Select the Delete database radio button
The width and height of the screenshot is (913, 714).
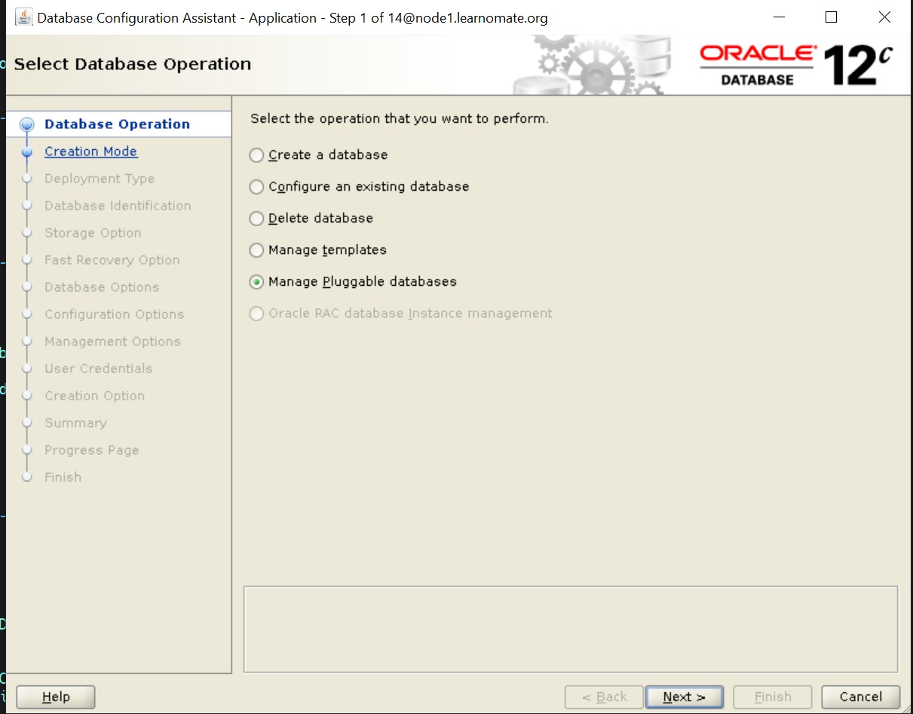256,219
